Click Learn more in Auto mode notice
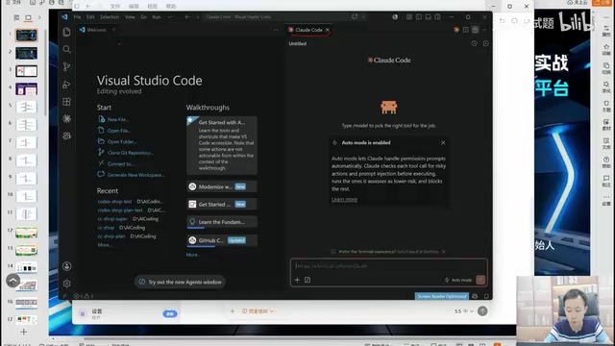This screenshot has width=615, height=346. click(344, 199)
